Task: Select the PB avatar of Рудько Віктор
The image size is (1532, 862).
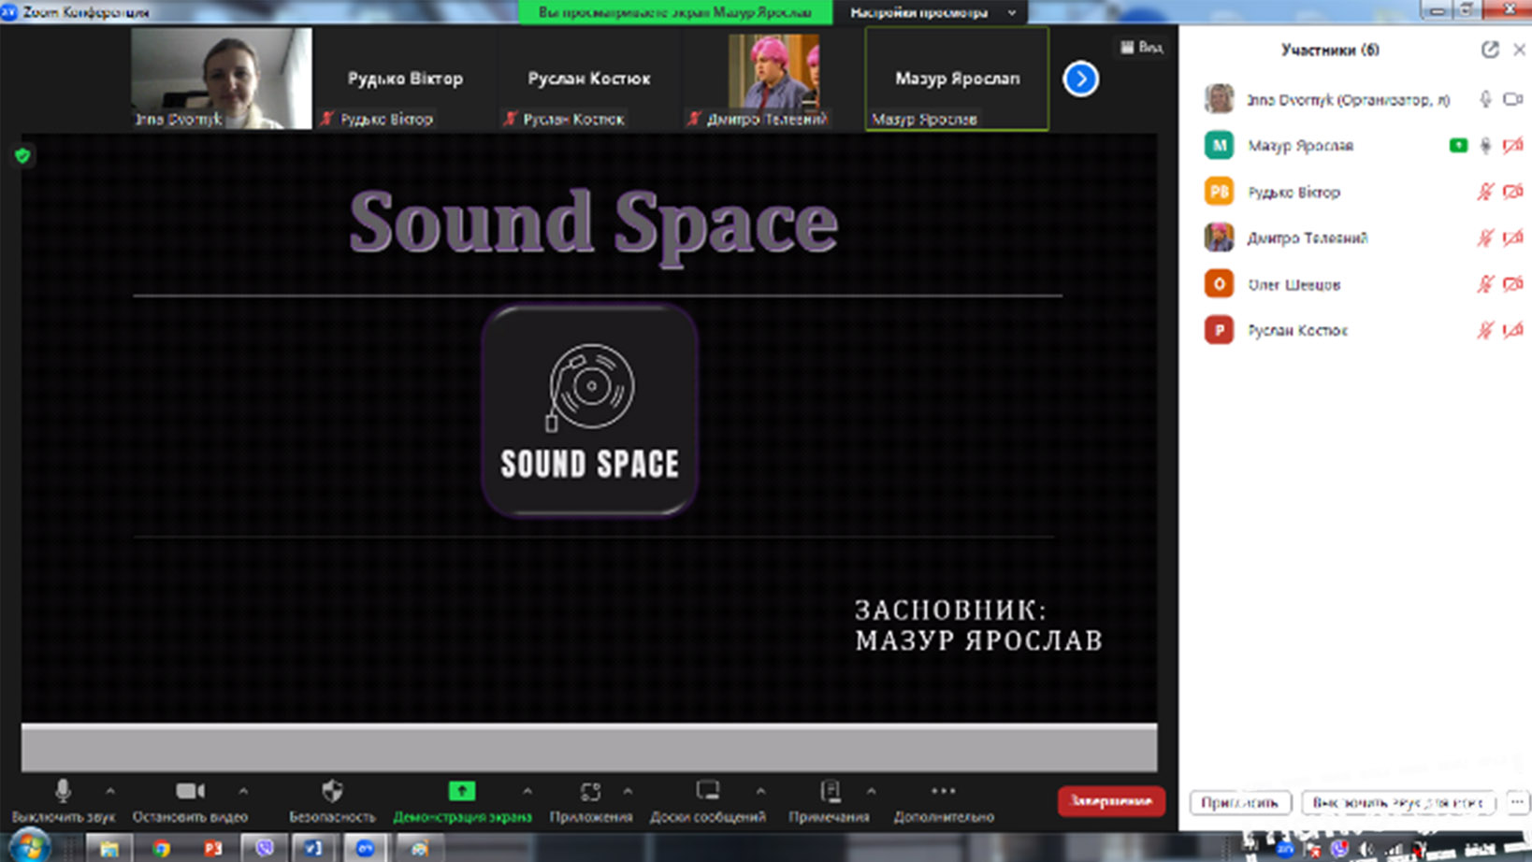Action: click(1219, 192)
